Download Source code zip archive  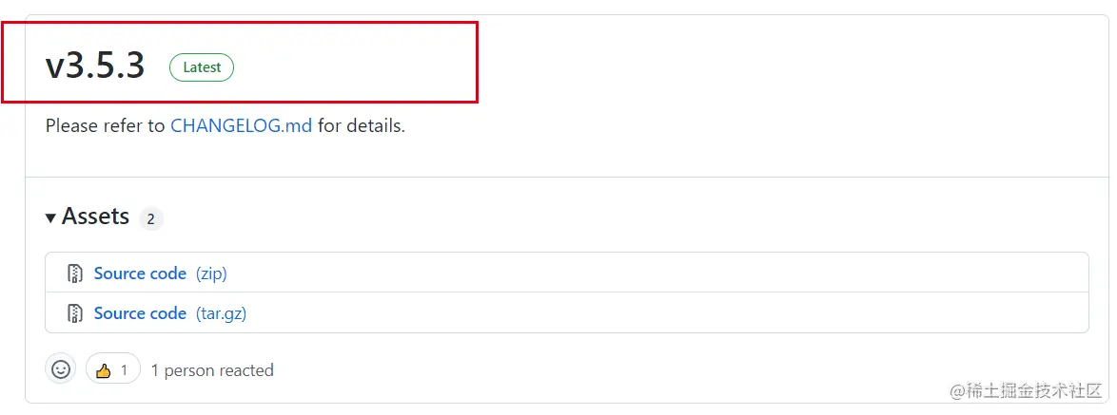click(x=140, y=274)
